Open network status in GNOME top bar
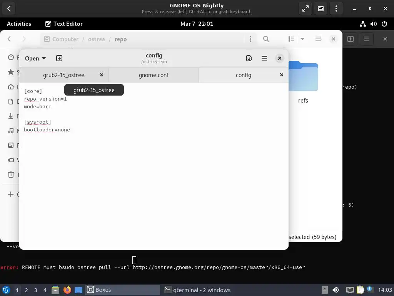Image resolution: width=394 pixels, height=296 pixels. [362, 24]
